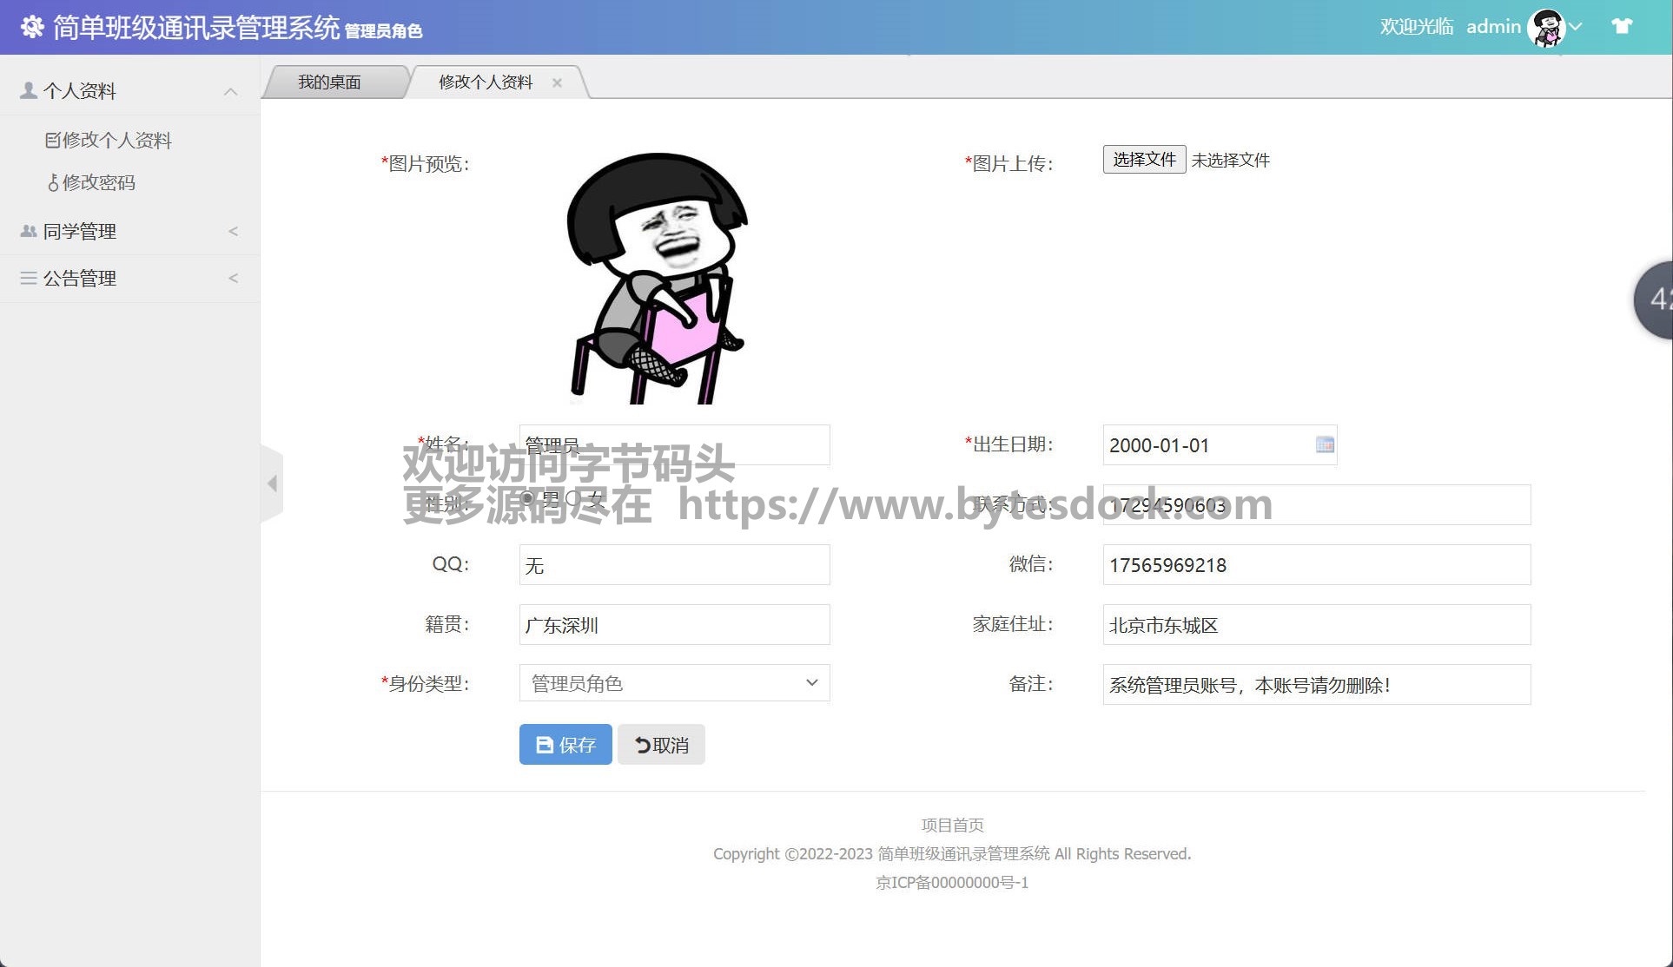Collapse the 个人资料 menu section
The image size is (1673, 967).
[x=130, y=90]
